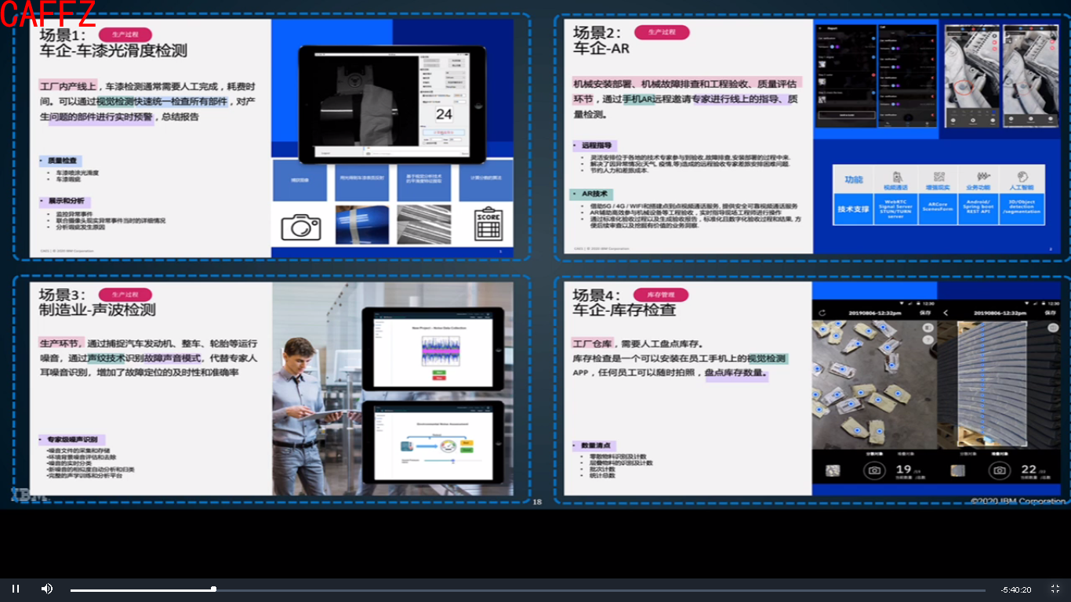Click the capture camera button beside count 22
1071x602 pixels.
coord(1000,470)
